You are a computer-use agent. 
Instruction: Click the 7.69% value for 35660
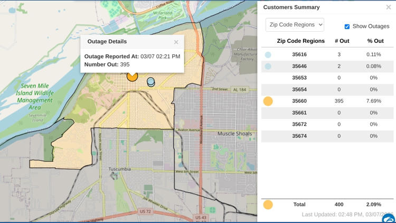coord(373,101)
